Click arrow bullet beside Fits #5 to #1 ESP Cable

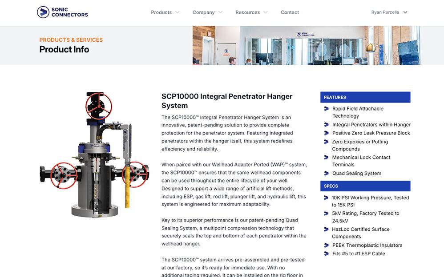[326, 254]
